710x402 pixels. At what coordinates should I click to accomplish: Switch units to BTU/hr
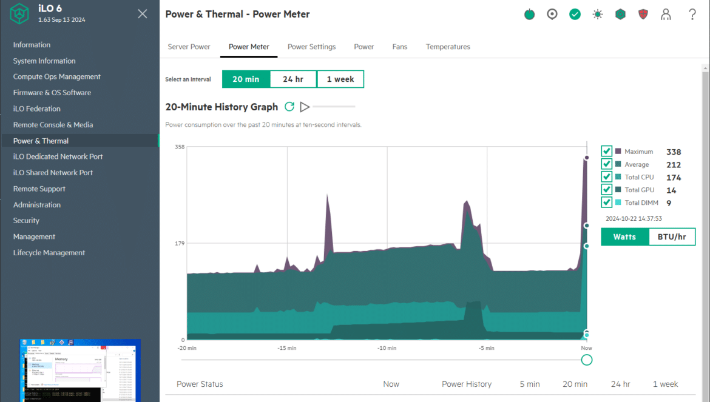pos(672,237)
